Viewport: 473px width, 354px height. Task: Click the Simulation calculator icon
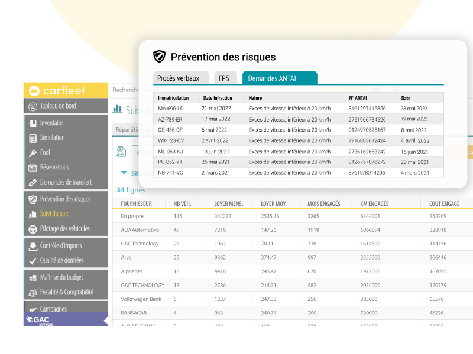(x=33, y=138)
